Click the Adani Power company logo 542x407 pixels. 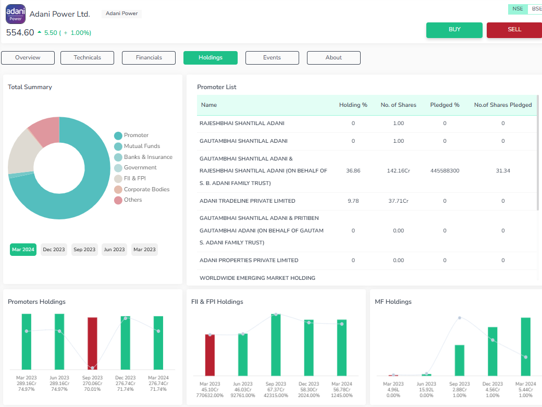coord(16,14)
